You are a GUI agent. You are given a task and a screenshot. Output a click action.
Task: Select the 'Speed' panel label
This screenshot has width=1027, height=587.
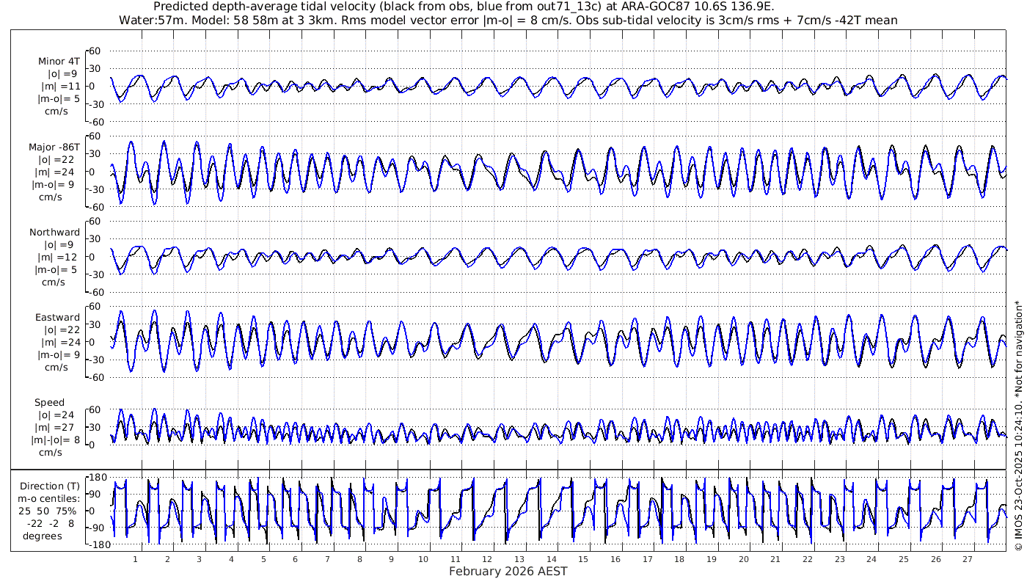[x=50, y=403]
